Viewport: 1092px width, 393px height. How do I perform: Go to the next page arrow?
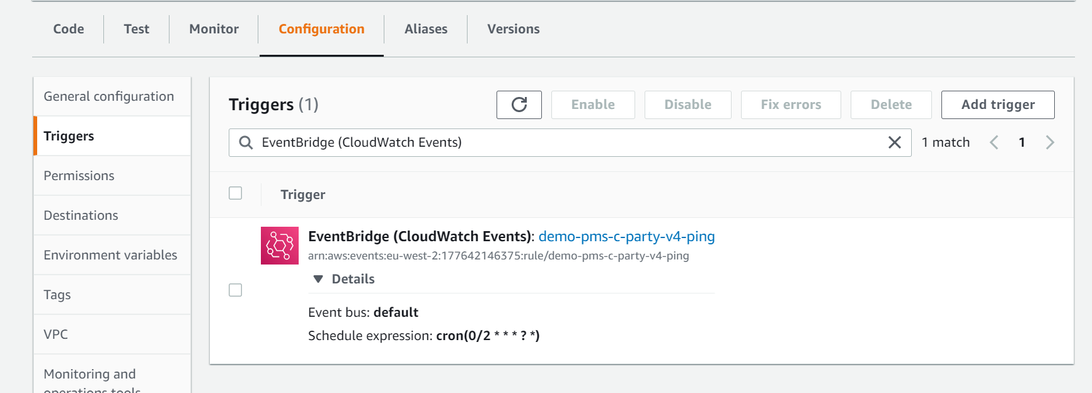pos(1050,143)
